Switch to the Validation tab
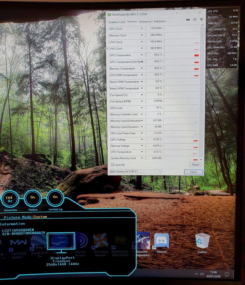The height and width of the screenshot is (285, 245). pos(160,21)
